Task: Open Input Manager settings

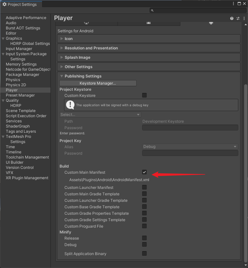Action: pos(19,49)
